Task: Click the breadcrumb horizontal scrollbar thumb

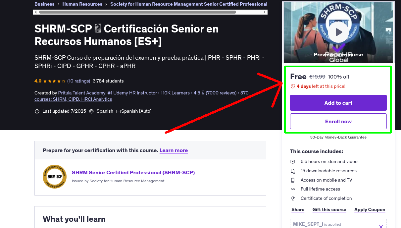Action: 137,12
